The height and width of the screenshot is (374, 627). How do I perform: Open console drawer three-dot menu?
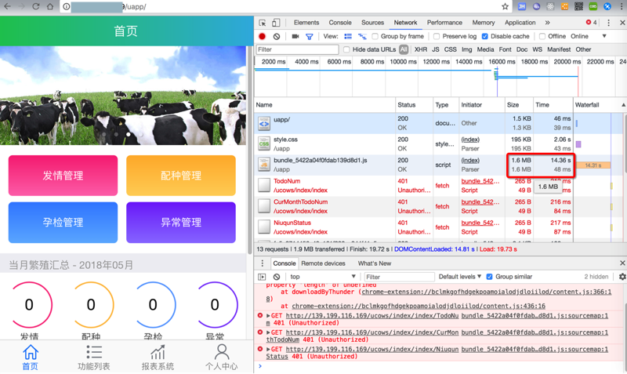pyautogui.click(x=263, y=263)
